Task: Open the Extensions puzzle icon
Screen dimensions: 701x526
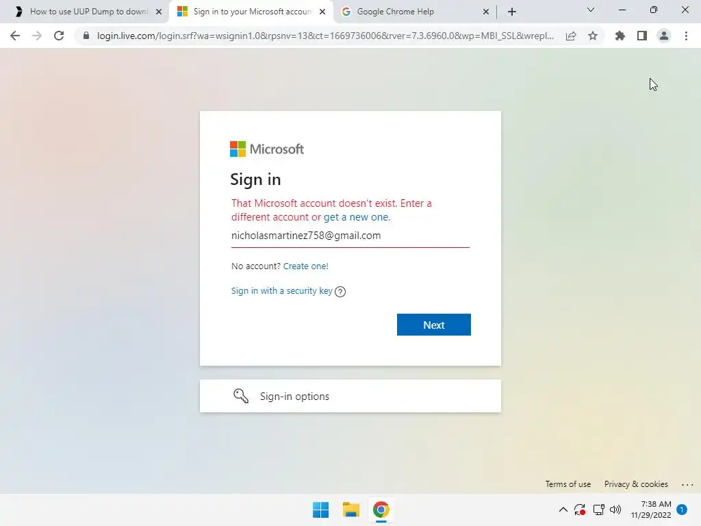Action: [x=620, y=36]
